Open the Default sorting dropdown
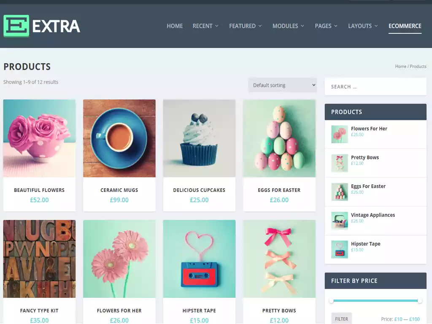This screenshot has width=432, height=324. (x=282, y=85)
